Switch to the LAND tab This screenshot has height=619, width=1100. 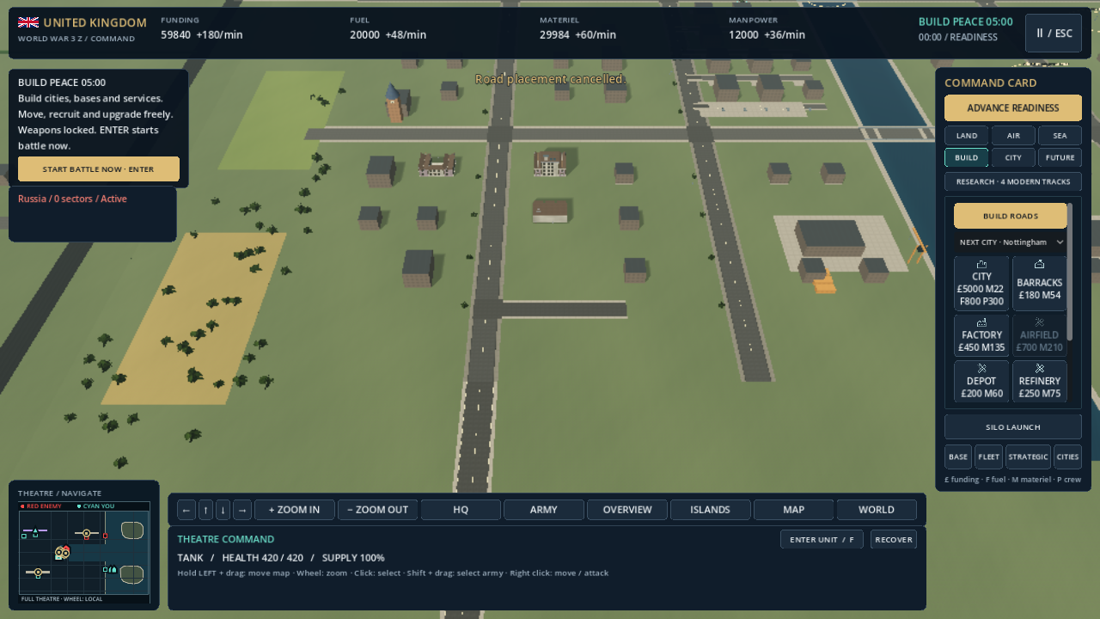pos(967,135)
